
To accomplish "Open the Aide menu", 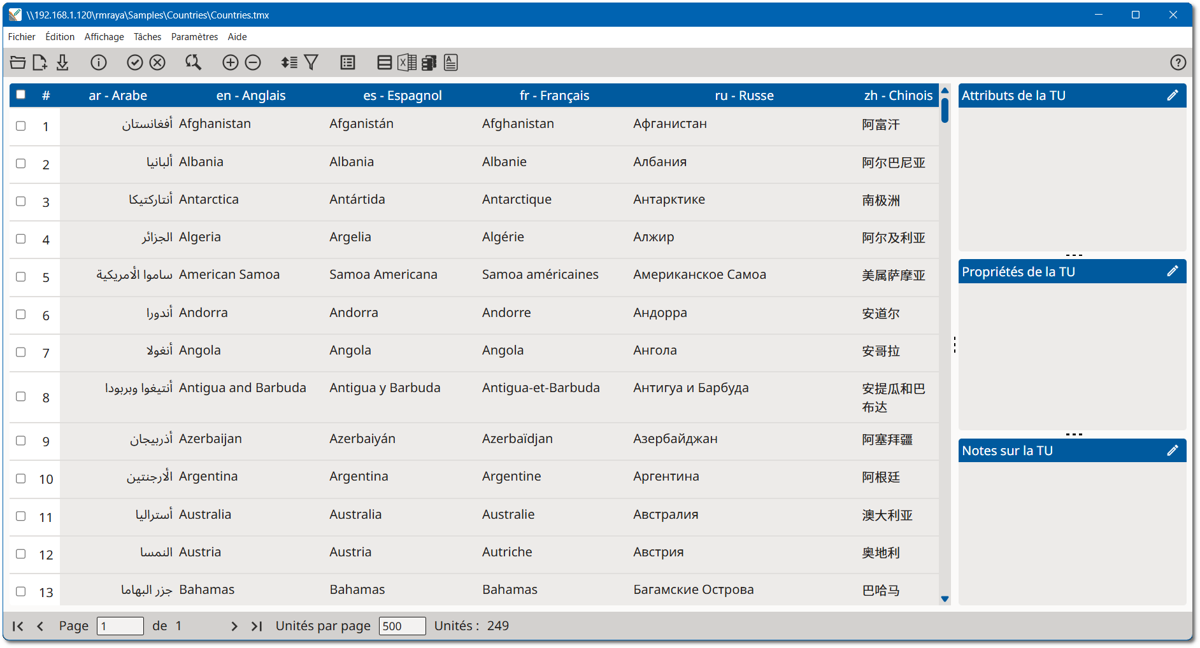I will pyautogui.click(x=237, y=37).
